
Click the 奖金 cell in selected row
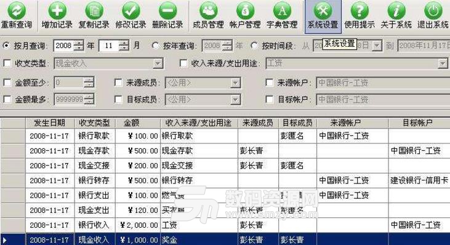tap(199, 239)
